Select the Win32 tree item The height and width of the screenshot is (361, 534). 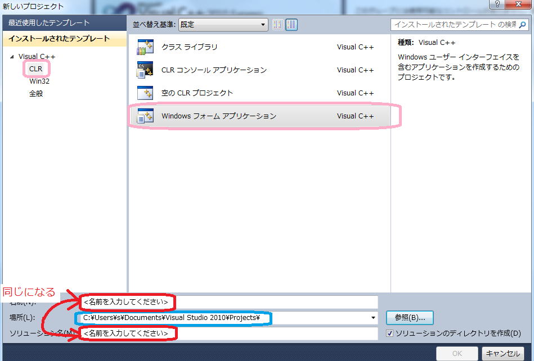[39, 81]
